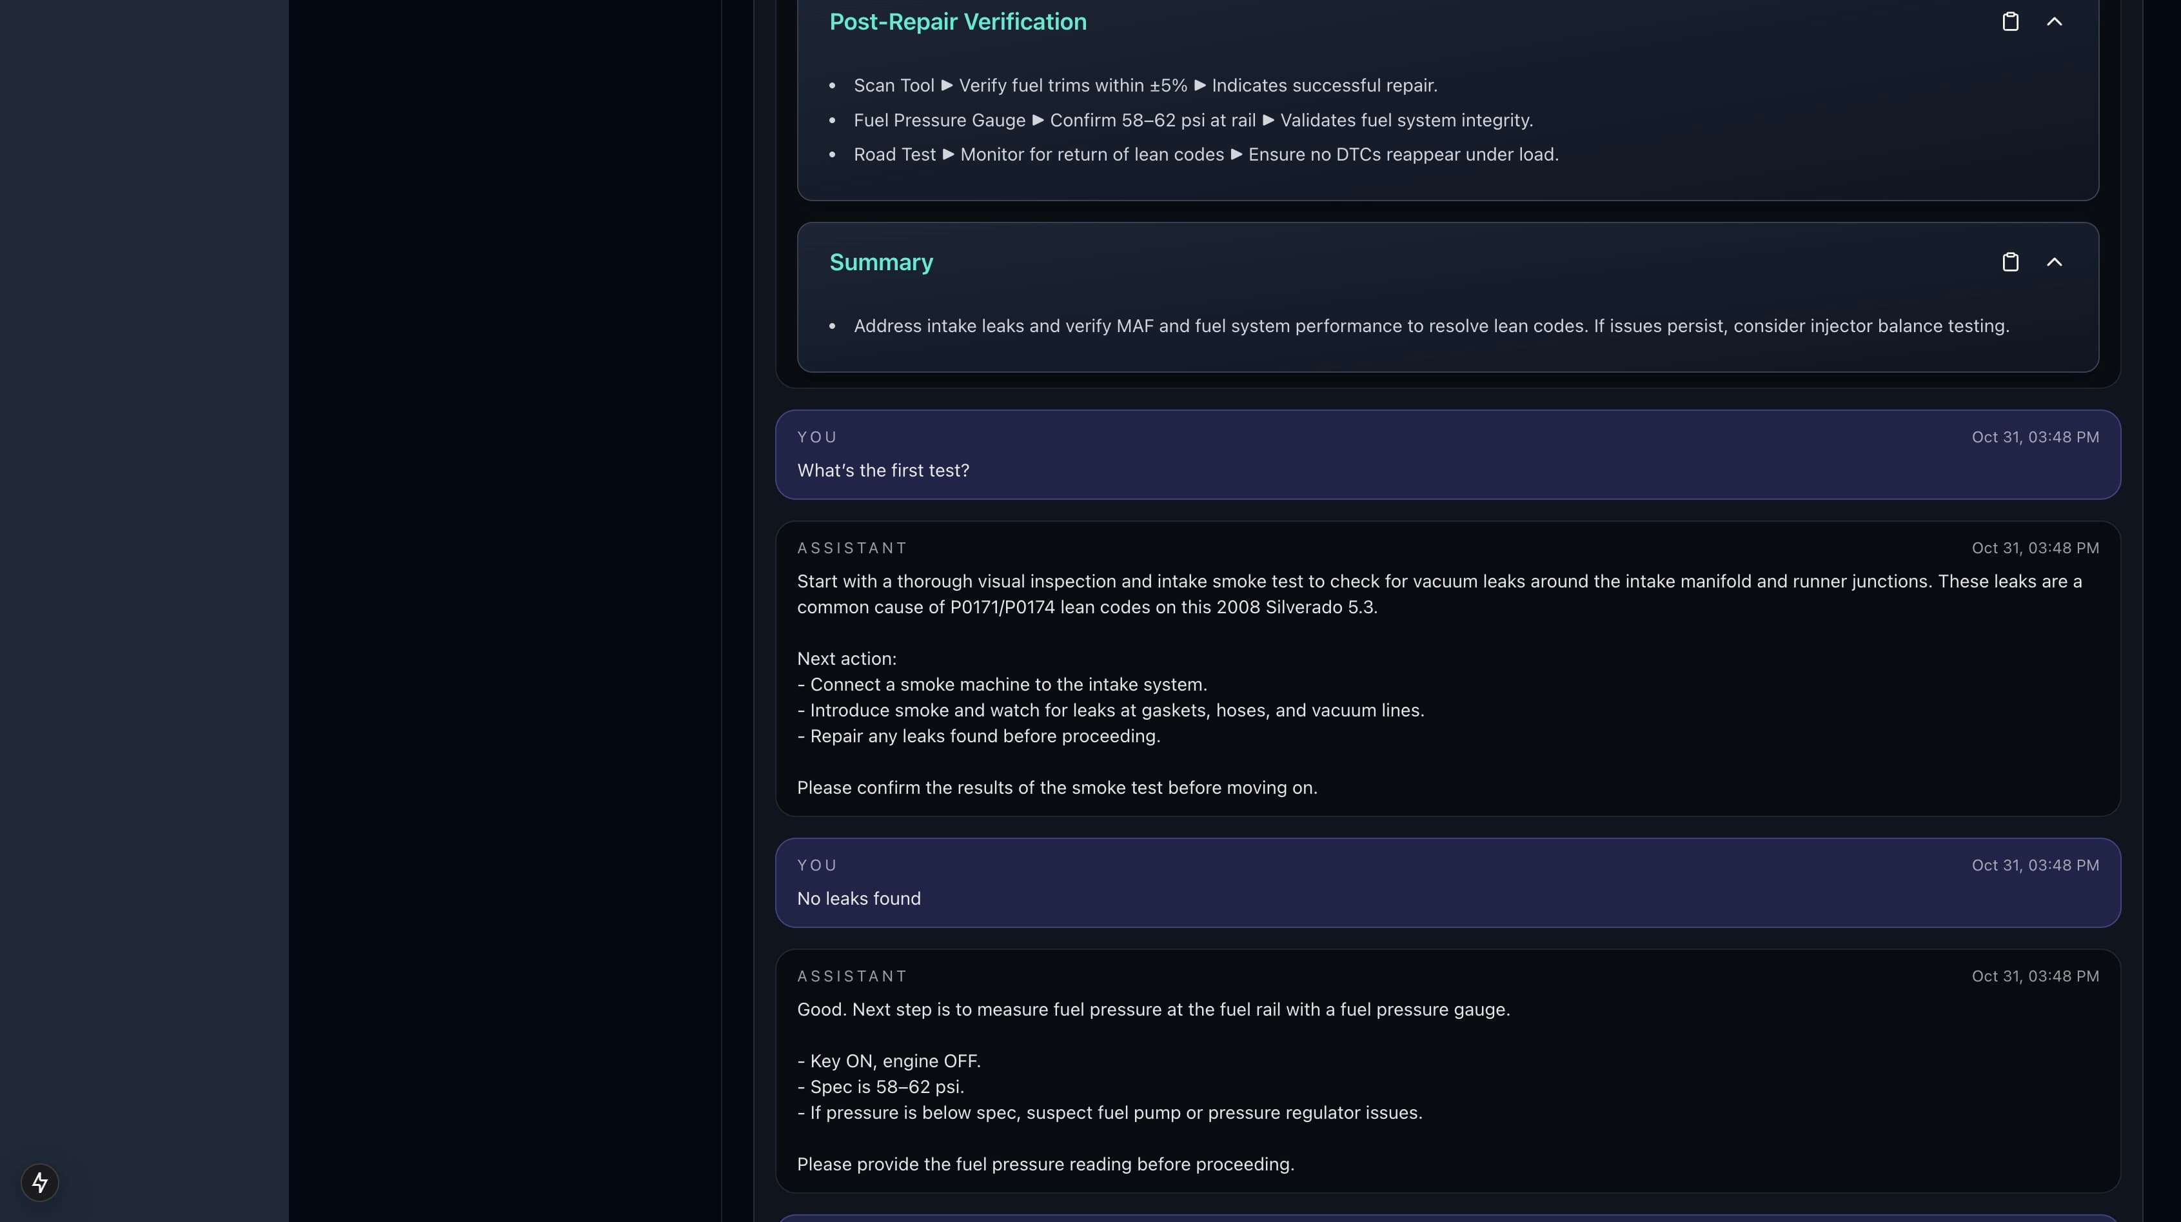Click the timestamp on "What's the first test?"
This screenshot has width=2181, height=1222.
click(x=2035, y=437)
